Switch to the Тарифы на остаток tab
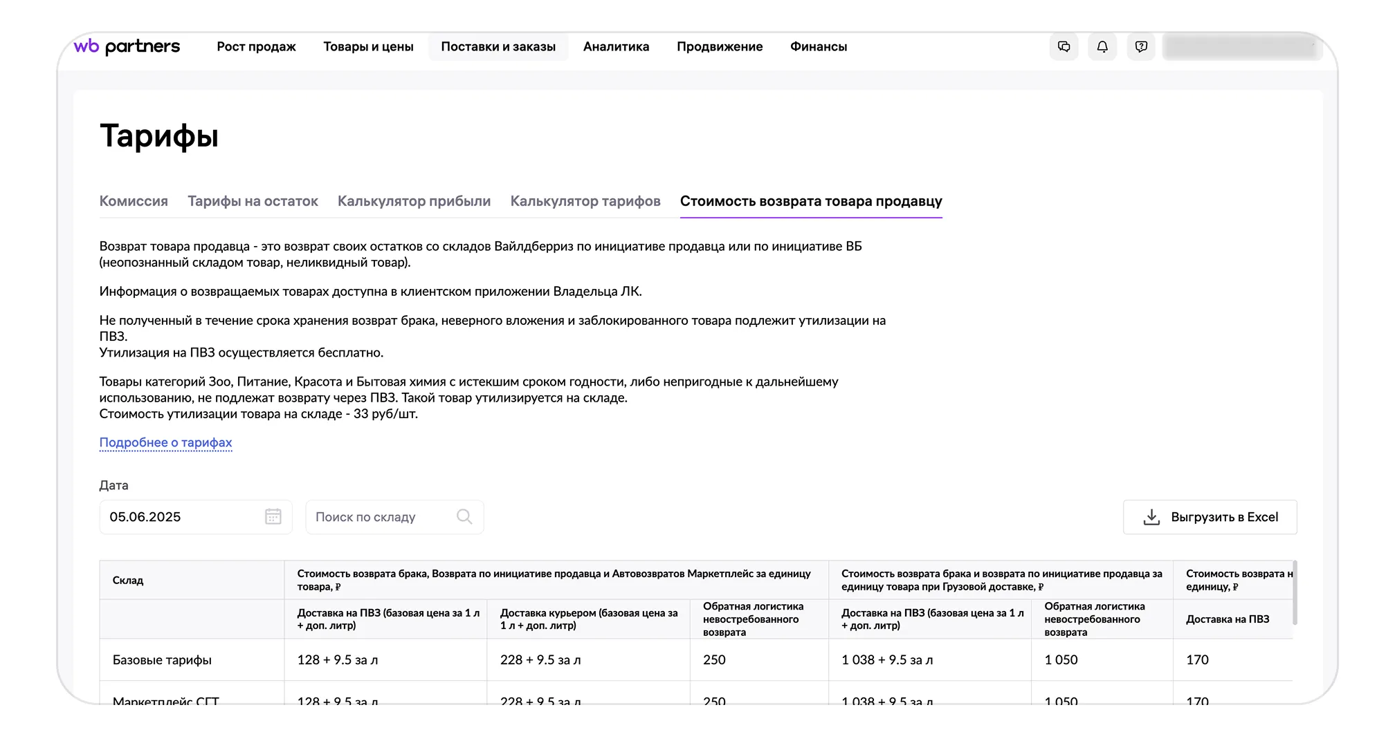Screen dimensions: 1395x732 click(253, 201)
